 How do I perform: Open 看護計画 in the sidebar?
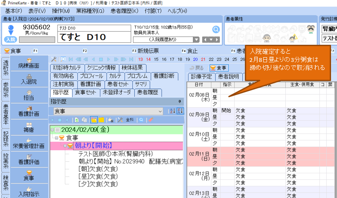point(29,111)
